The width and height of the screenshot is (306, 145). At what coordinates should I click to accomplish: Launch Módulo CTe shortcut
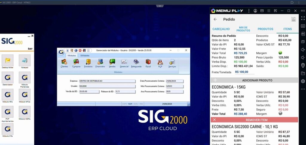[7, 130]
